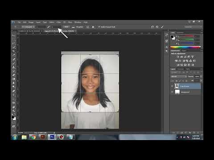Open crop settings gear icon
The image size is (214, 160).
pyautogui.click(x=93, y=27)
